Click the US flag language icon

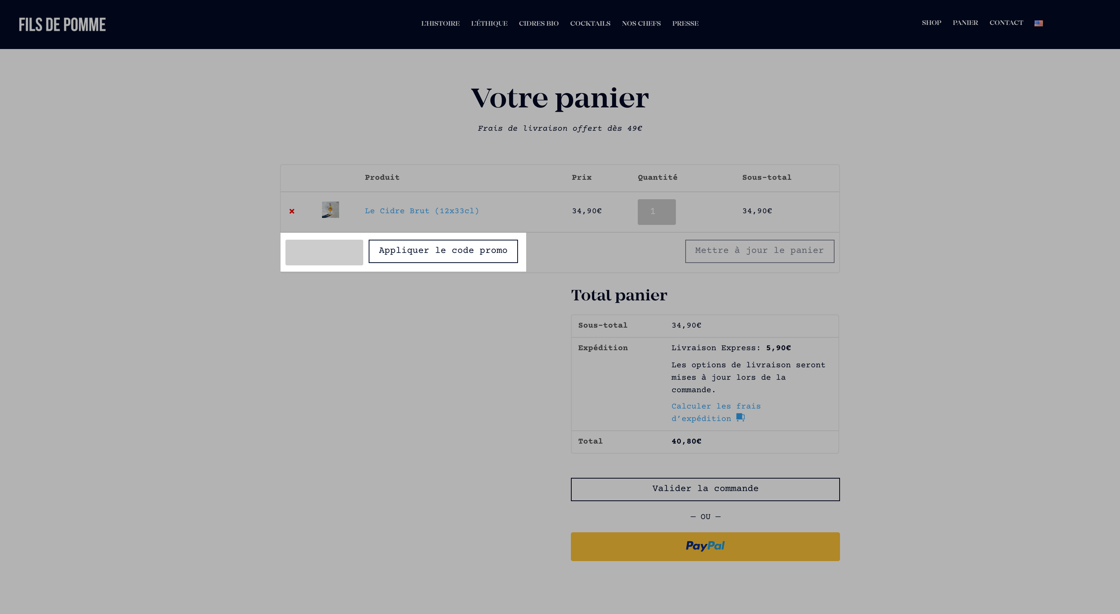pos(1038,23)
